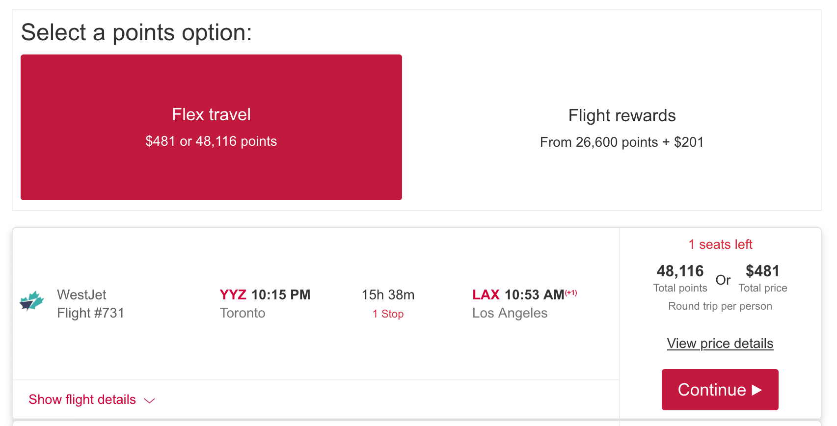This screenshot has height=426, width=837.
Task: Switch to the Flight rewards option
Action: coord(621,128)
